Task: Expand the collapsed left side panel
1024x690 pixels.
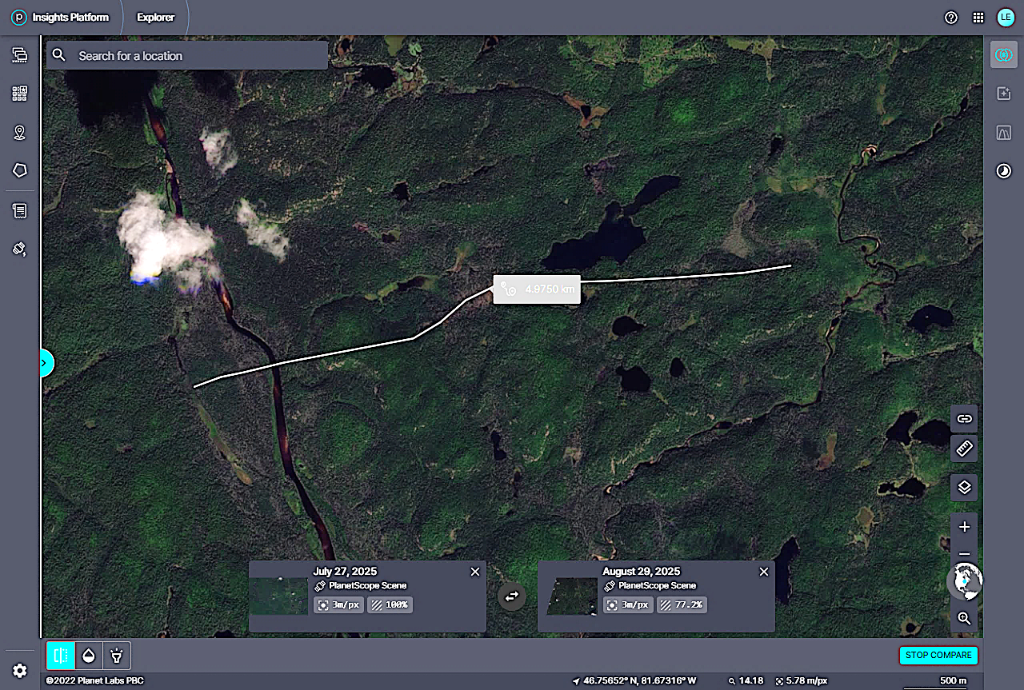Action: 45,363
